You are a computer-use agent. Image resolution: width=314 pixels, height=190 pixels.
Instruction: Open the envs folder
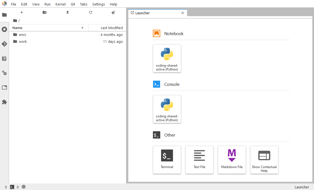[x=23, y=35]
